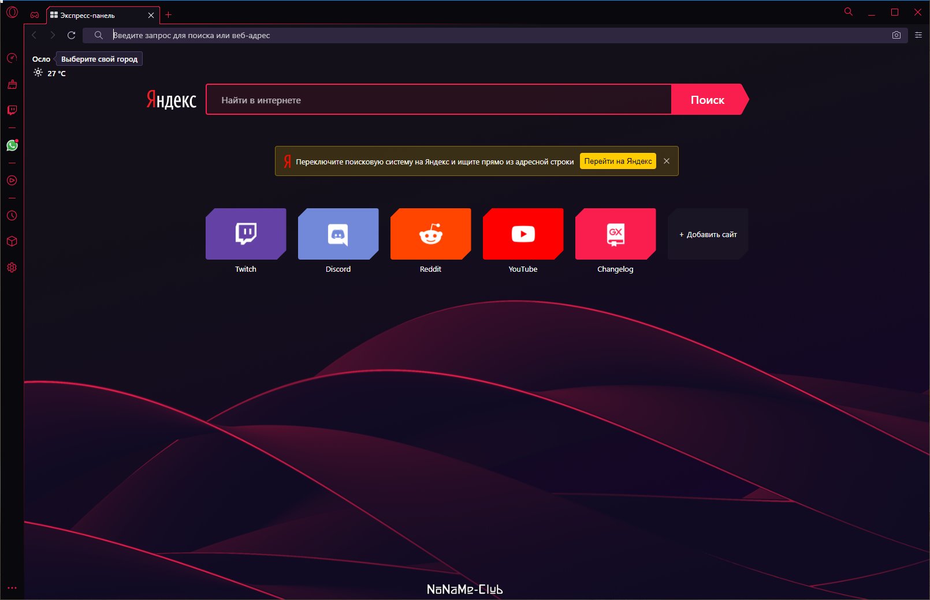Screen dimensions: 930x600
Task: Click the Найти в интернете search box
Action: tap(438, 100)
